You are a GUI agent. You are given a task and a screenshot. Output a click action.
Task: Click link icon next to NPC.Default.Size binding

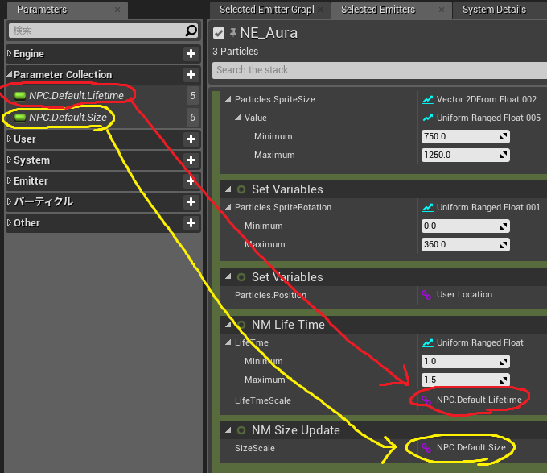[x=426, y=447]
